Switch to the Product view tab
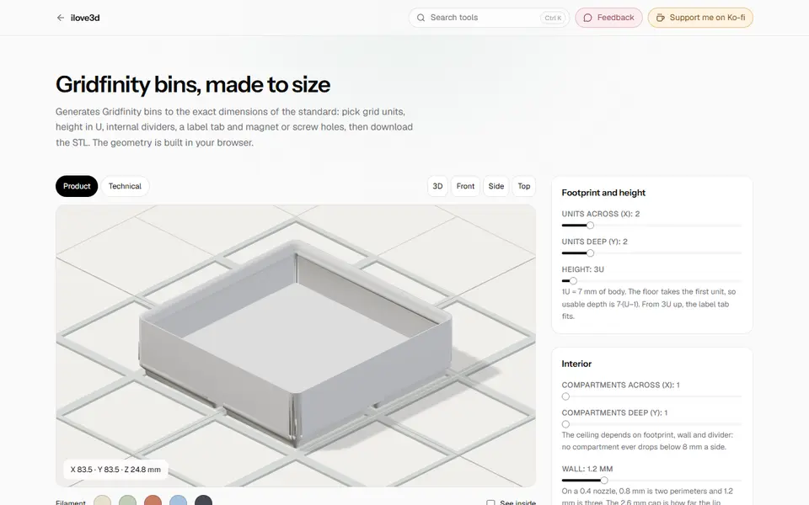The width and height of the screenshot is (809, 505). 77,186
